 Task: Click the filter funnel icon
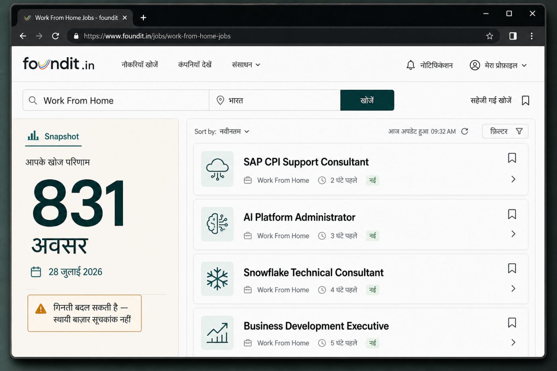[x=519, y=131]
